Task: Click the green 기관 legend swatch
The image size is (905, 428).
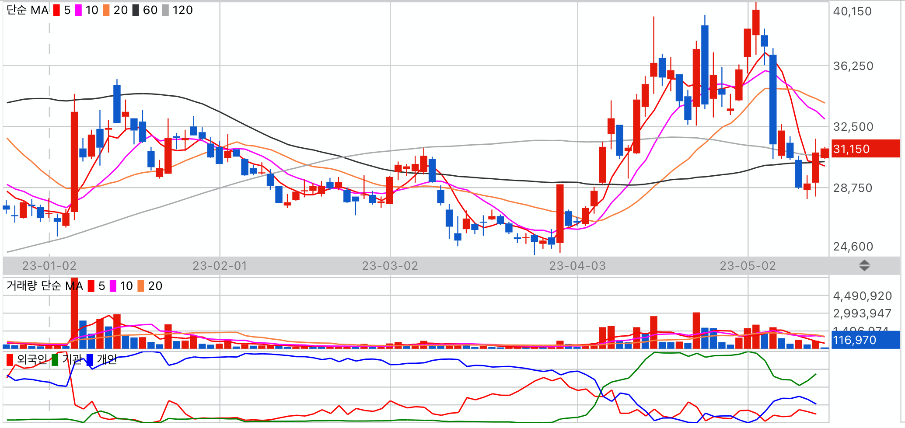Action: (55, 360)
